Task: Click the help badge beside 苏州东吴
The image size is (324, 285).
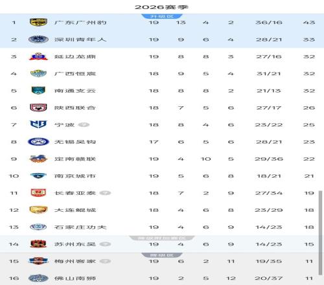Action: tap(105, 244)
